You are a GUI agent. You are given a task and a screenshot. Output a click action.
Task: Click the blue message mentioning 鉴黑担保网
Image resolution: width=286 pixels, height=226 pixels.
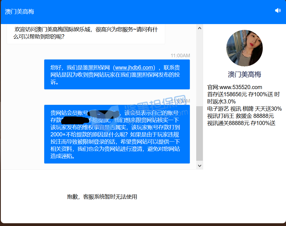pos(117,75)
